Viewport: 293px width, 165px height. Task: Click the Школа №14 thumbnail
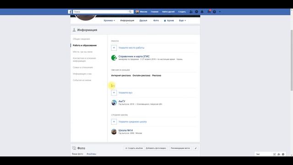pyautogui.click(x=114, y=132)
